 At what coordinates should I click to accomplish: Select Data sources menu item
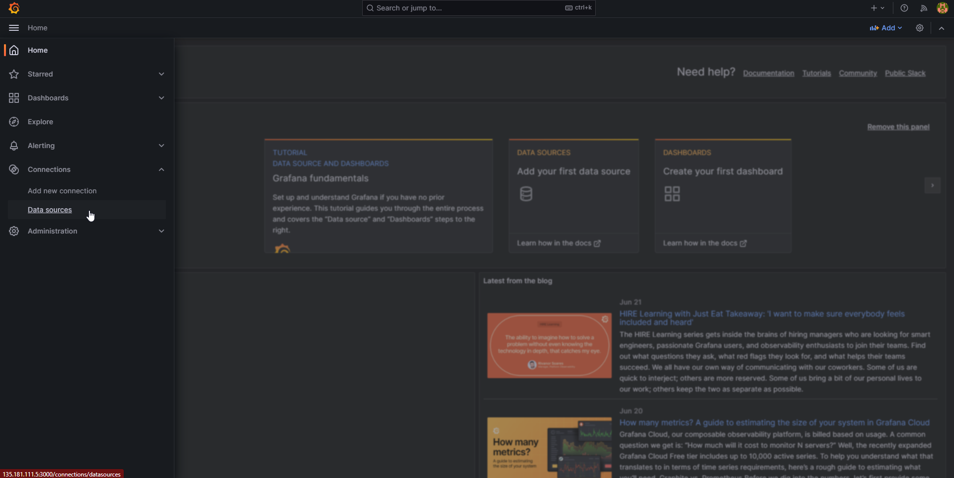(x=50, y=210)
